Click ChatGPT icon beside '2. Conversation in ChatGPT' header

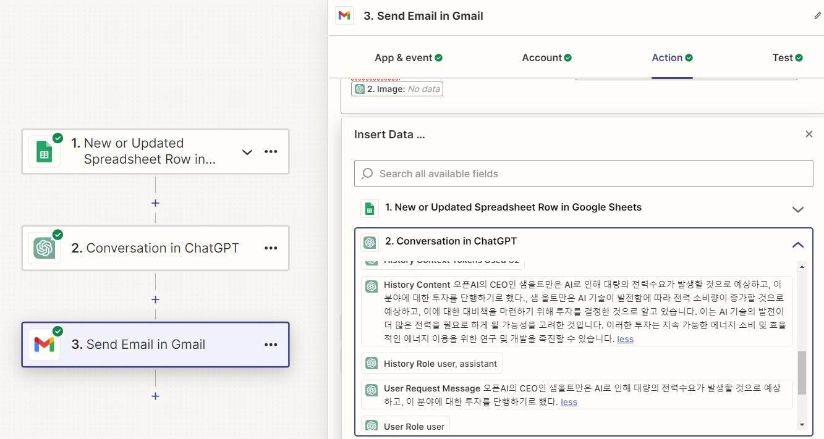[370, 242]
